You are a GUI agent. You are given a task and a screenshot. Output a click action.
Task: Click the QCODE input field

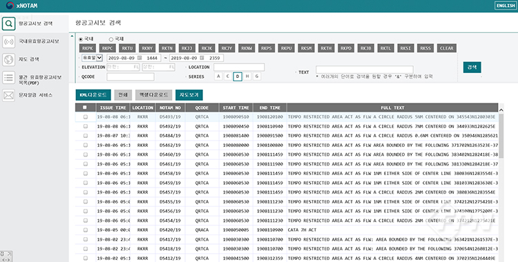pos(130,77)
